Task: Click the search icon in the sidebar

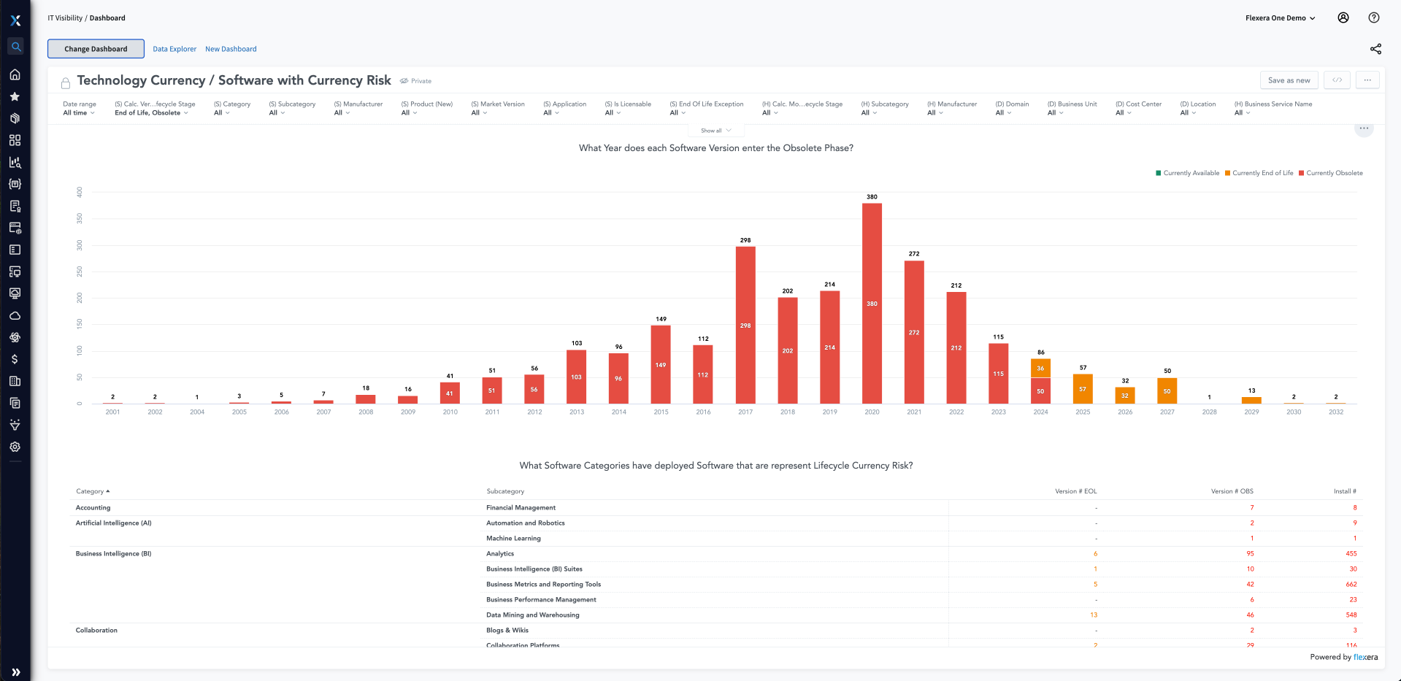Action: tap(15, 47)
